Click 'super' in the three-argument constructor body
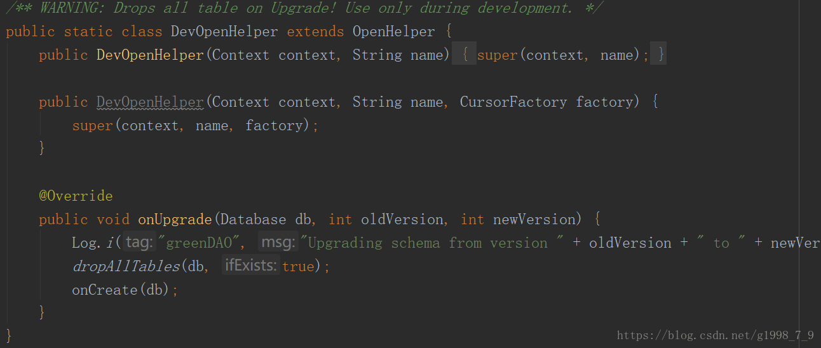This screenshot has width=821, height=348. pyautogui.click(x=92, y=126)
